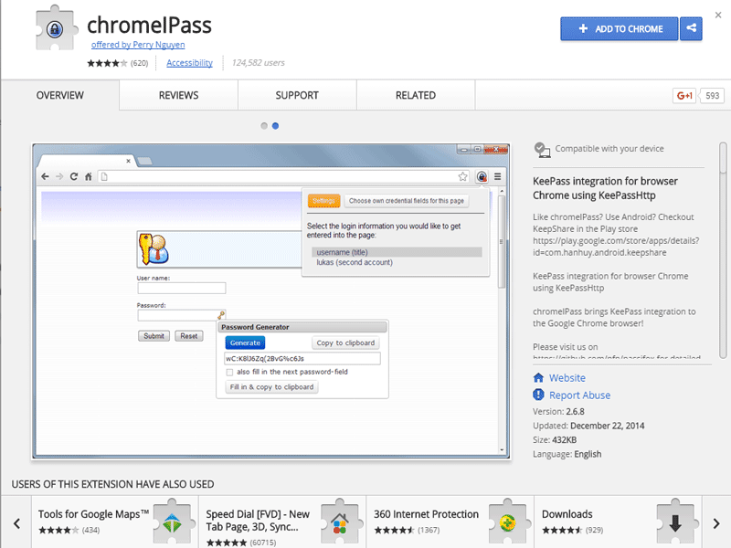Click the Tools for Google Maps icon
Screen dimensions: 731x548
(x=173, y=522)
